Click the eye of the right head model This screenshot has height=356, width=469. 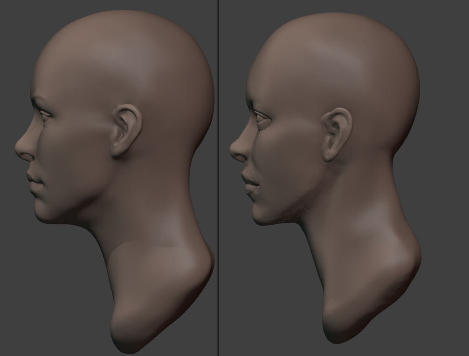point(262,116)
